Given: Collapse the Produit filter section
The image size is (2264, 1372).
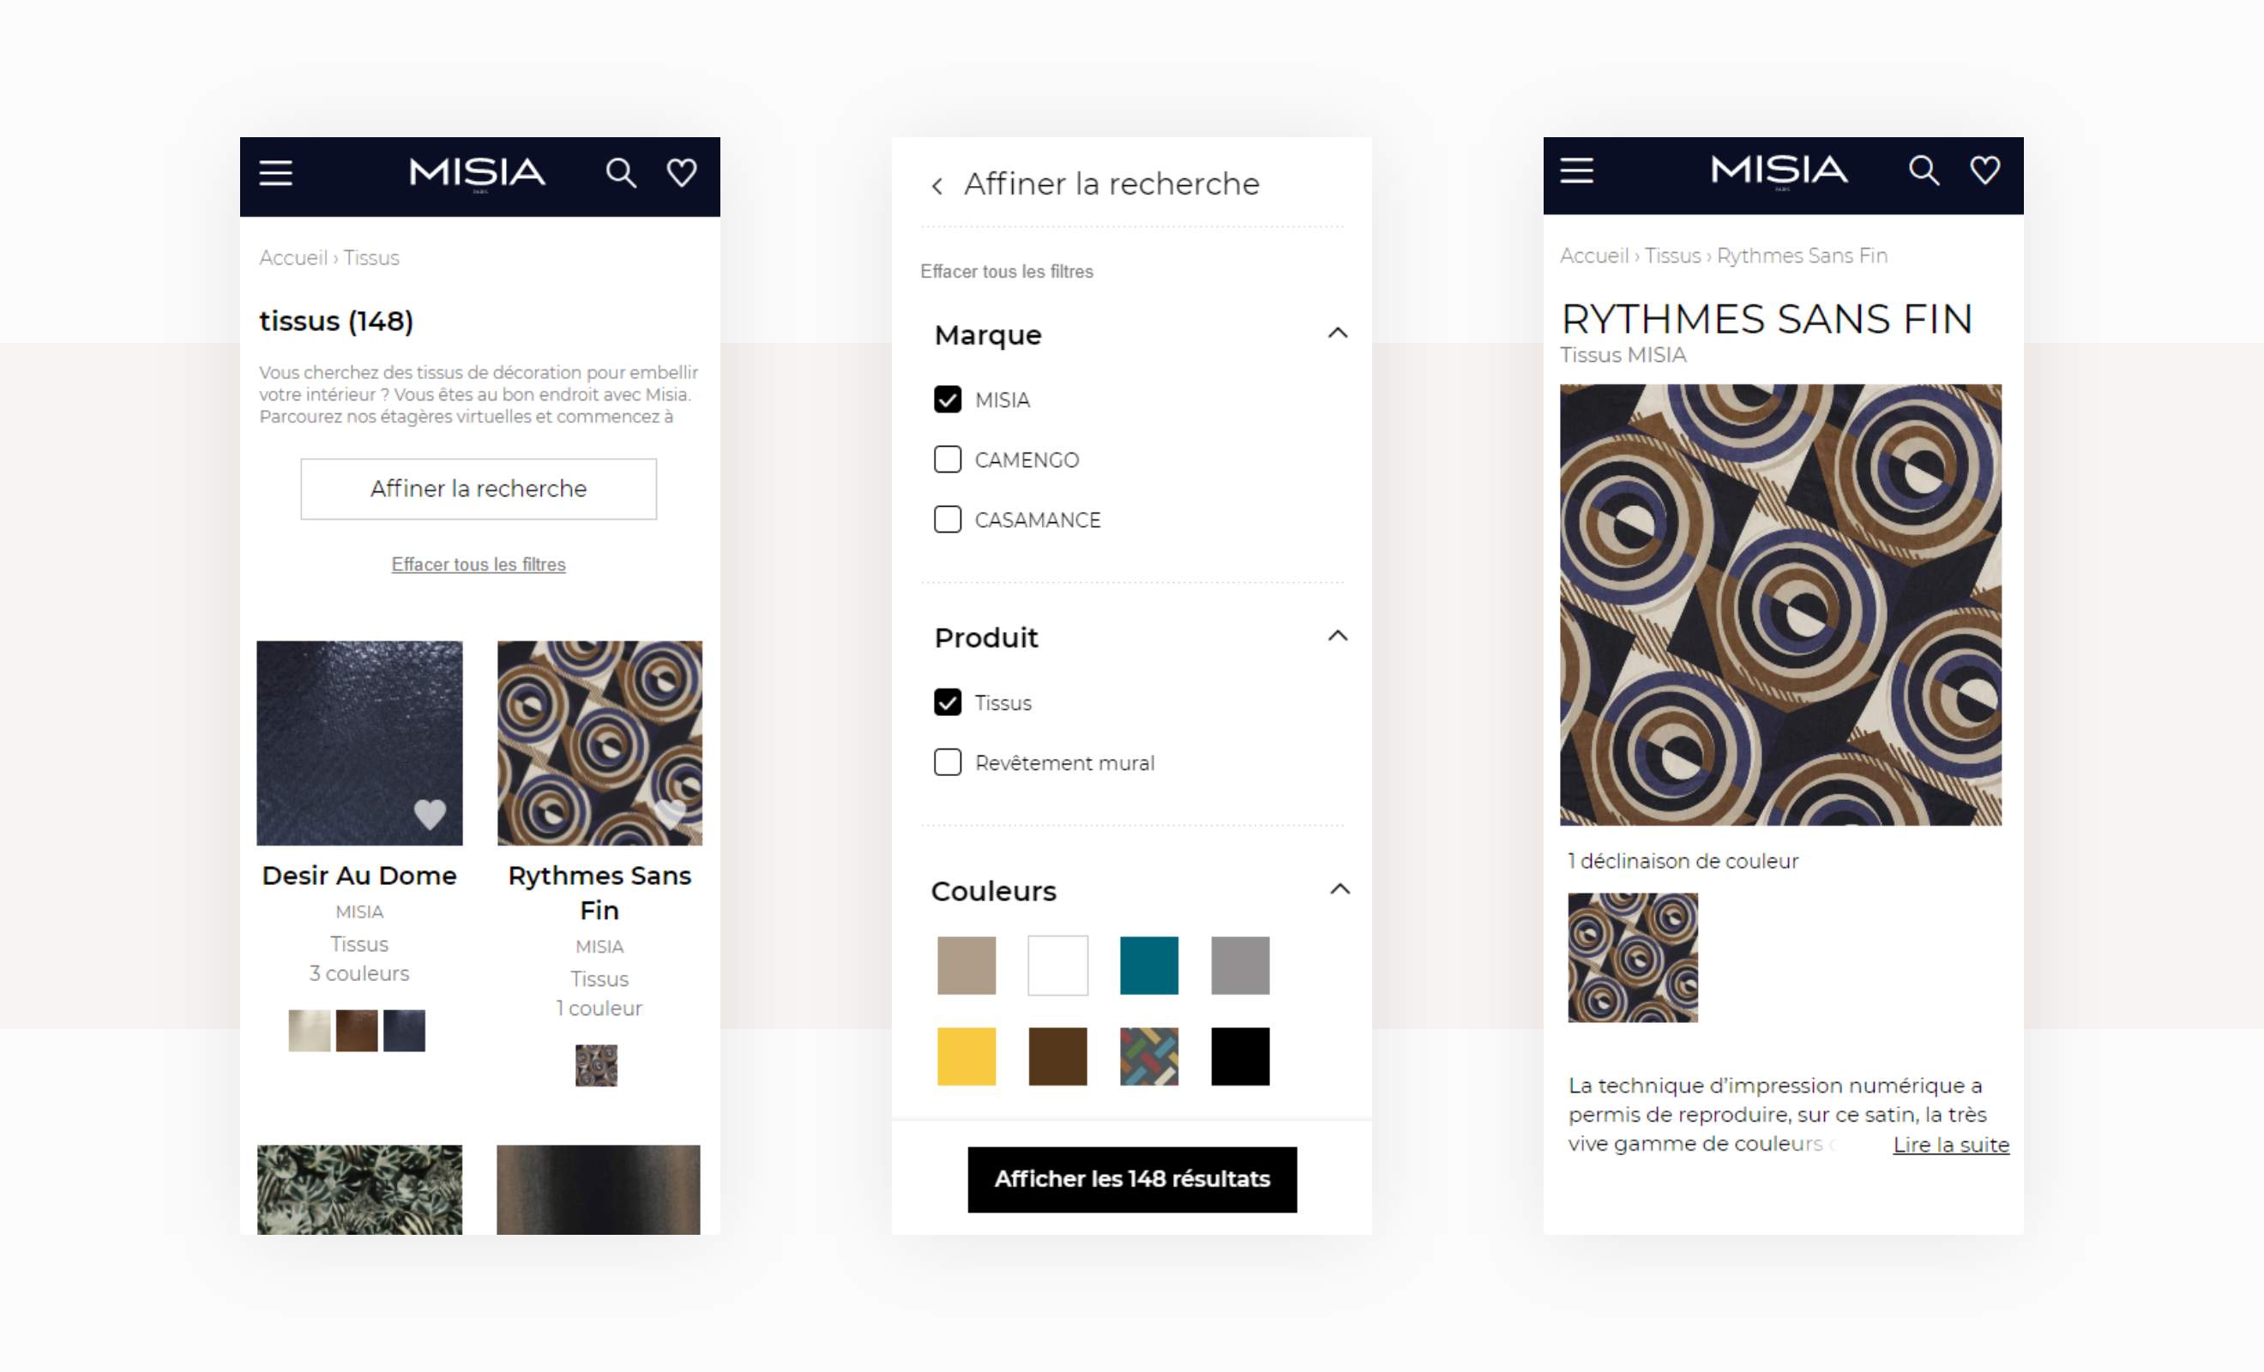Looking at the screenshot, I should [x=1338, y=636].
